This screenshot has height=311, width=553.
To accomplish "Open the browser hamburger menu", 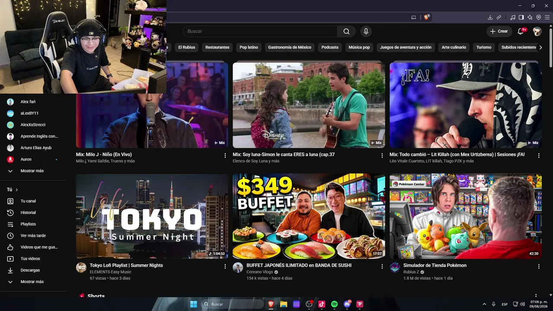I will pos(547,17).
